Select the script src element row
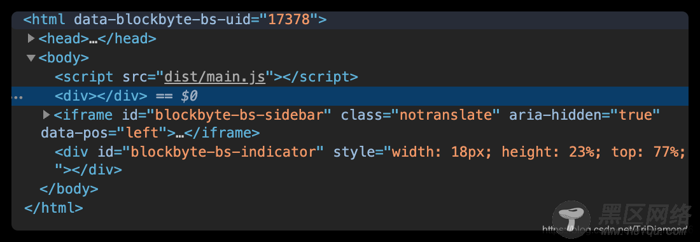The width and height of the screenshot is (700, 242). (x=206, y=77)
